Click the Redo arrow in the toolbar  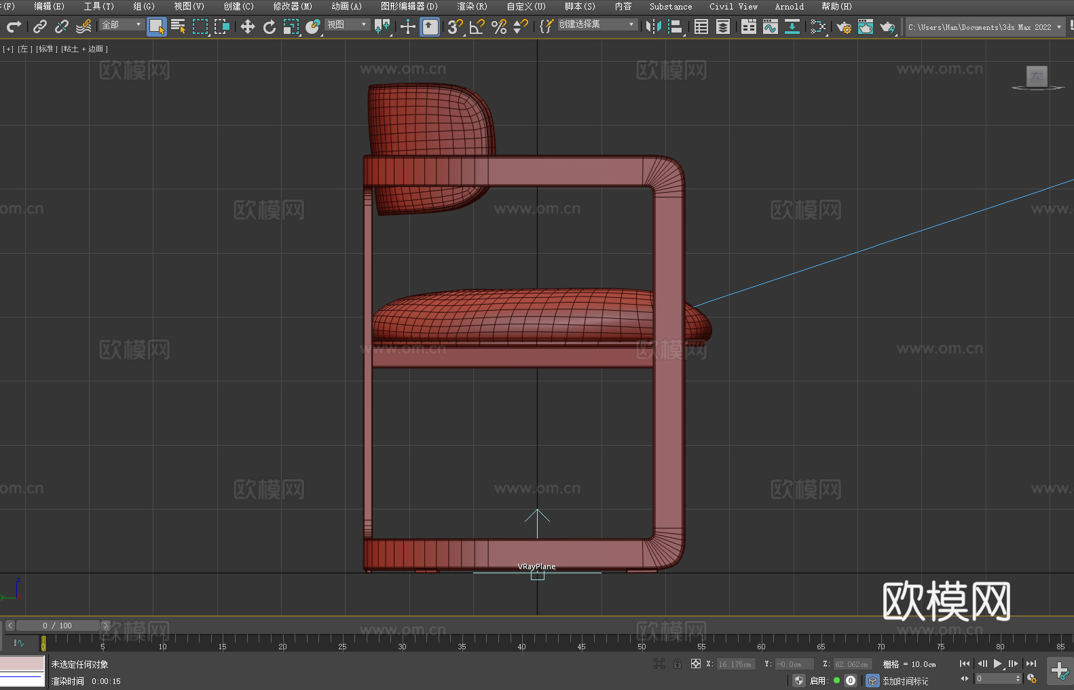coord(14,26)
